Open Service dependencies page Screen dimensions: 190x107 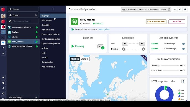50,39
